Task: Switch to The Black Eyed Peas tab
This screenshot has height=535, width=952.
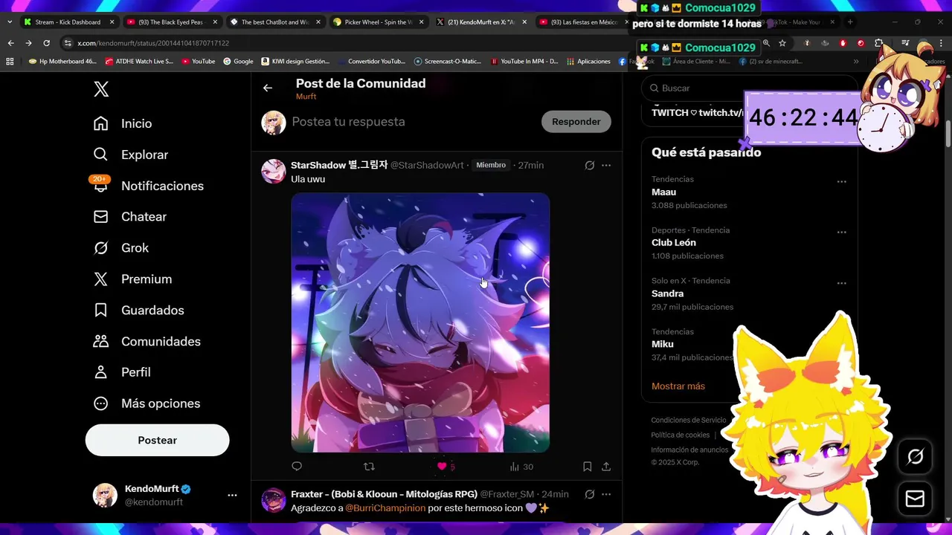Action: [x=170, y=22]
